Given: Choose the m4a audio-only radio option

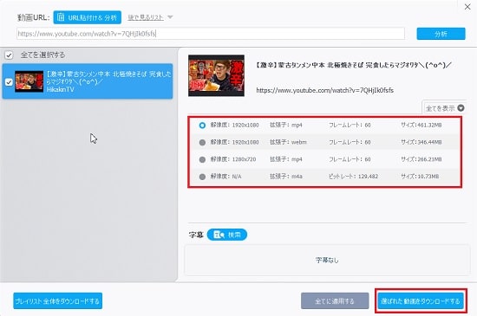Looking at the screenshot, I should pyautogui.click(x=202, y=177).
